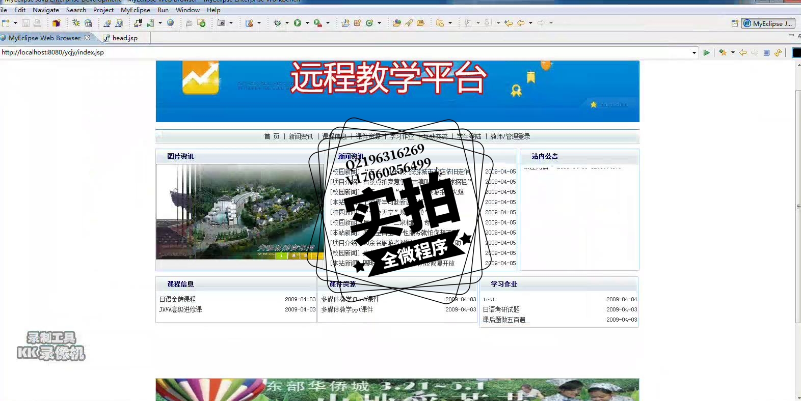Open the Project menu

click(103, 10)
